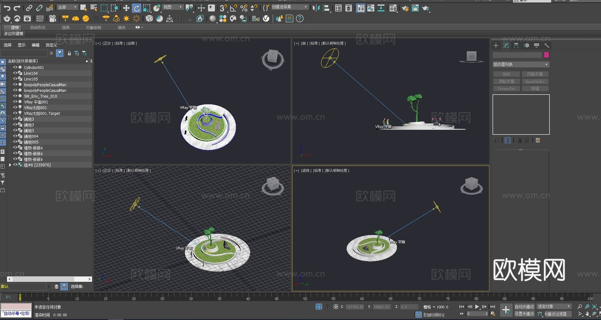Open the Curve Editor icon
Viewport: 601px width, 320px height.
(x=371, y=8)
